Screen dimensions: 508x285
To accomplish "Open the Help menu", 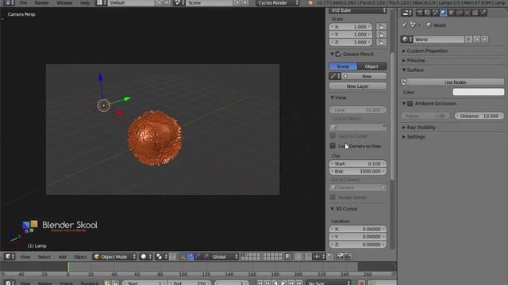I will tap(85, 3).
